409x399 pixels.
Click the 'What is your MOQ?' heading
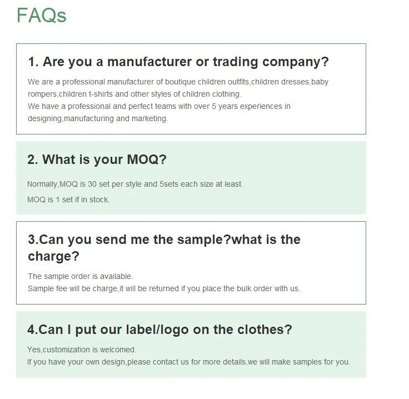point(97,160)
